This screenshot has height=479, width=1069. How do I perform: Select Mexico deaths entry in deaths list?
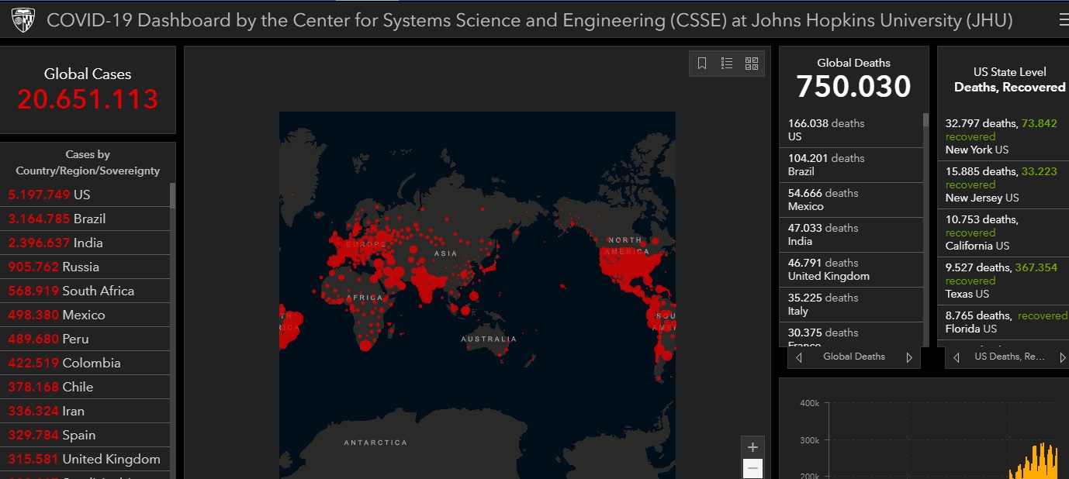[851, 199]
